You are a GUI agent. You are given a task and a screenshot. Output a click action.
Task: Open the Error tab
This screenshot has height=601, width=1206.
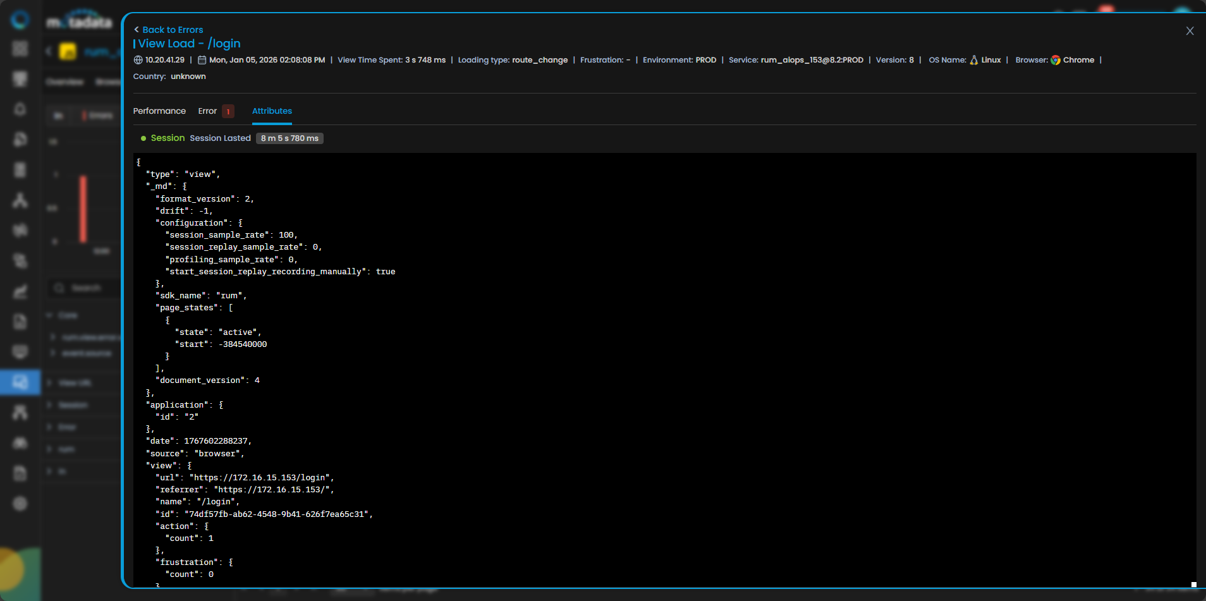click(207, 111)
